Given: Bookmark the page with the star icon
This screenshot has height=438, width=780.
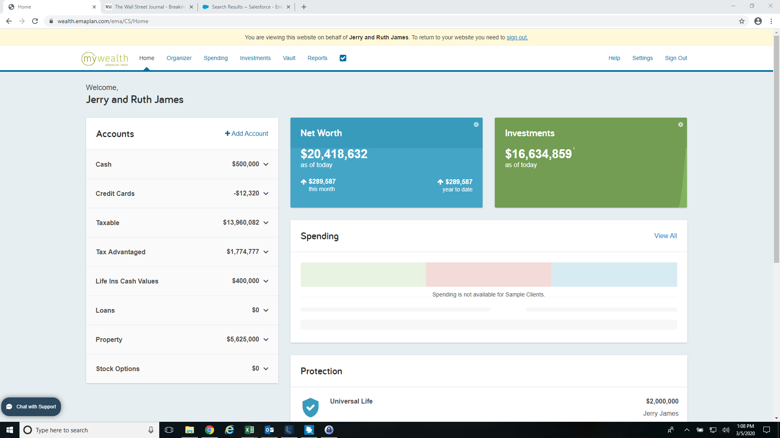Looking at the screenshot, I should [x=742, y=21].
